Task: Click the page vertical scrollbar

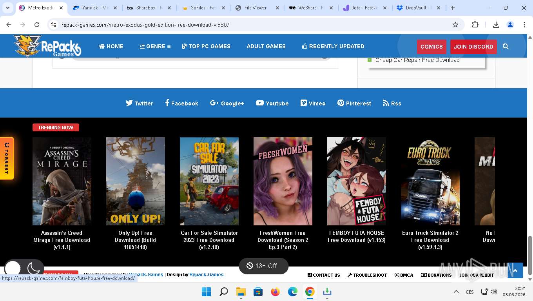Action: click(x=530, y=256)
